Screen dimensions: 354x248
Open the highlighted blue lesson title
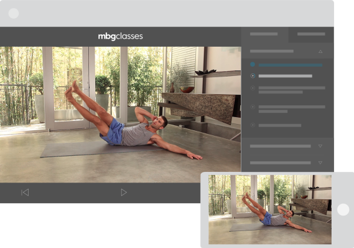(291, 65)
